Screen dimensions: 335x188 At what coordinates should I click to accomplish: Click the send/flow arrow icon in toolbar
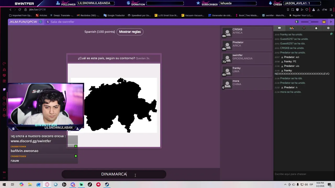[302, 10]
